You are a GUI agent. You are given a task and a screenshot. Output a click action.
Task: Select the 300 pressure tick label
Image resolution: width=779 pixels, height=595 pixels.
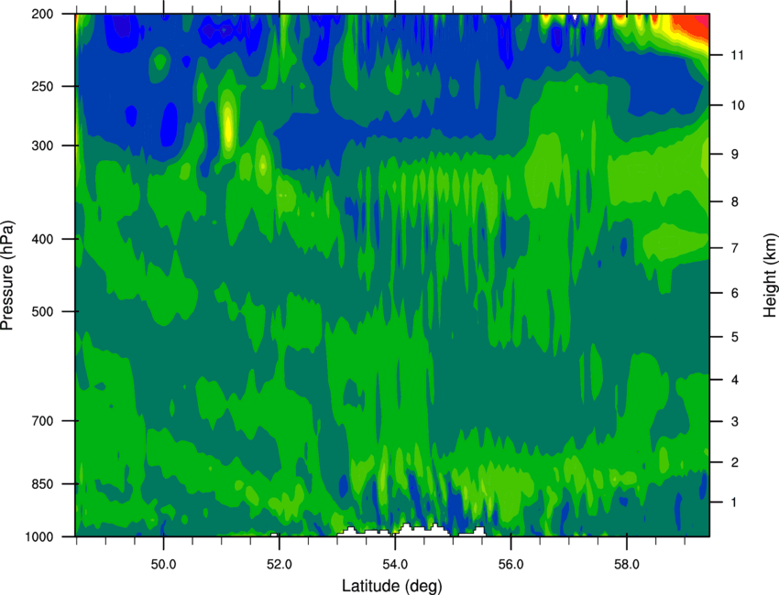[43, 146]
